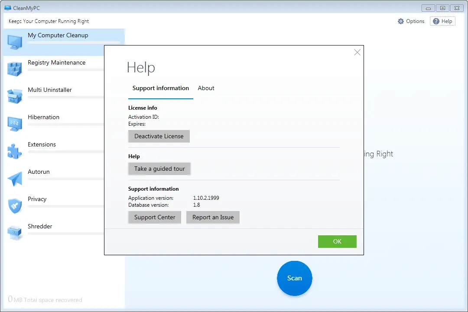Click the Options gear icon
The width and height of the screenshot is (468, 312).
click(x=401, y=21)
